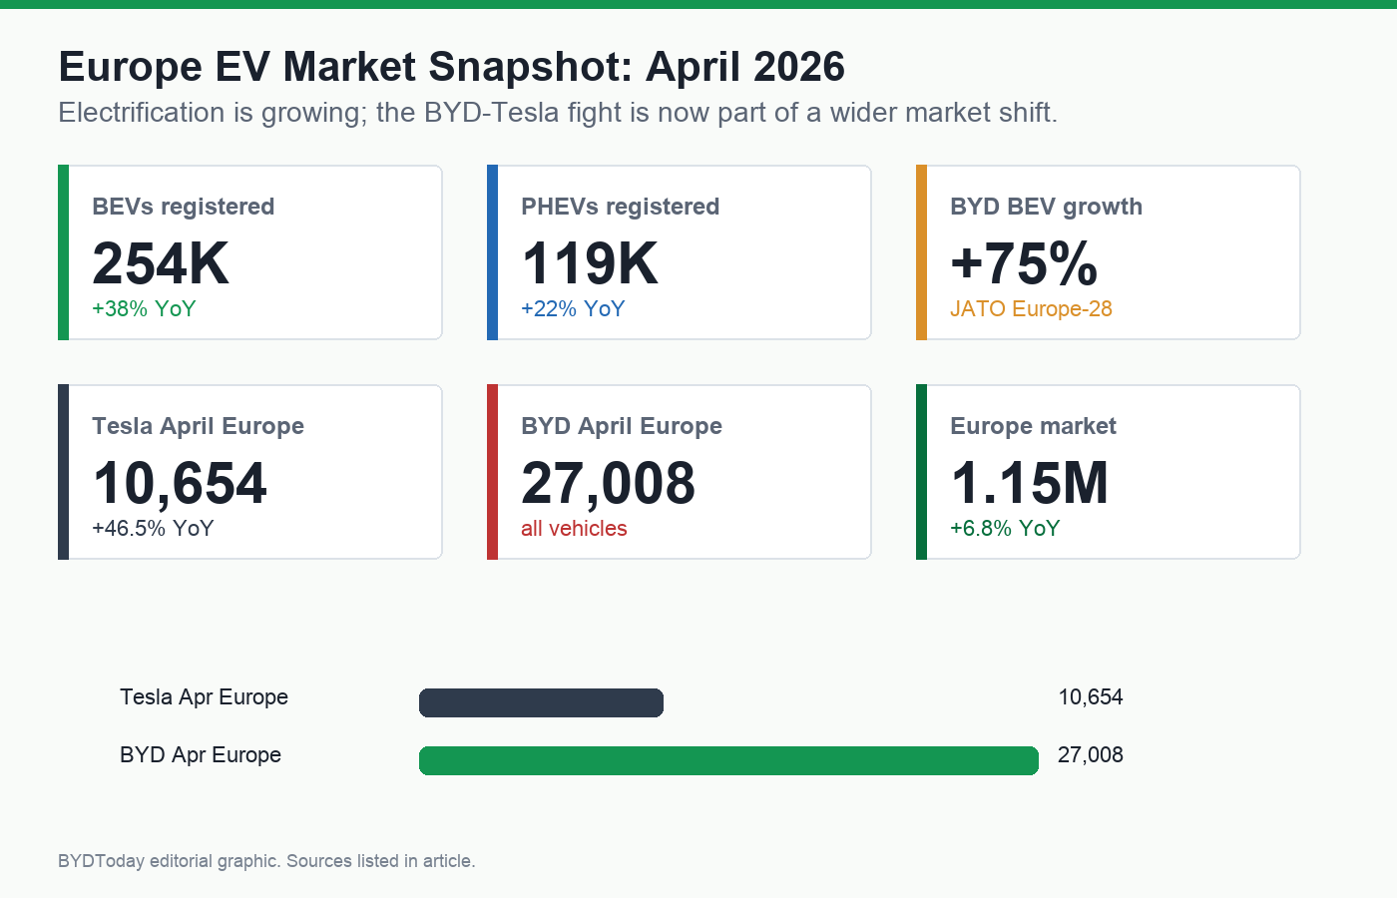The height and width of the screenshot is (898, 1397).
Task: Click the '+75%' value
Action: pyautogui.click(x=1024, y=263)
